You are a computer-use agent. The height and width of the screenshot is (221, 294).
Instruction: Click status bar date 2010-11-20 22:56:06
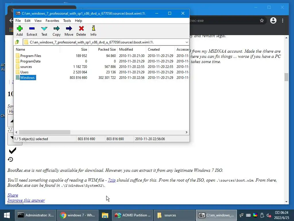point(150,139)
